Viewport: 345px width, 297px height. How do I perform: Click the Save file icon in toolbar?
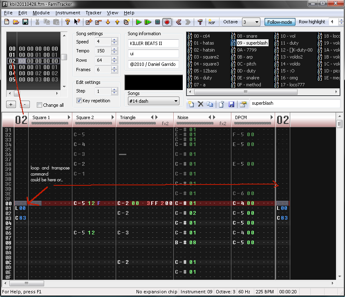point(25,22)
